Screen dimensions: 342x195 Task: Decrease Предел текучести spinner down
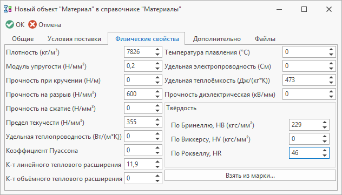click(157, 125)
